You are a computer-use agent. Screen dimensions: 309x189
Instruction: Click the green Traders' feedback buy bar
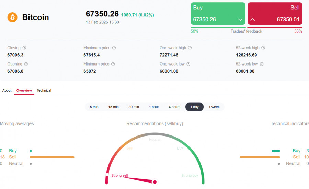[218, 28]
